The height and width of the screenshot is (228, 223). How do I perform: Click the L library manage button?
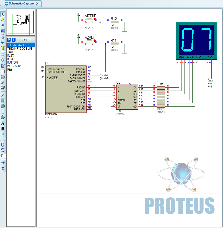pos(14,40)
